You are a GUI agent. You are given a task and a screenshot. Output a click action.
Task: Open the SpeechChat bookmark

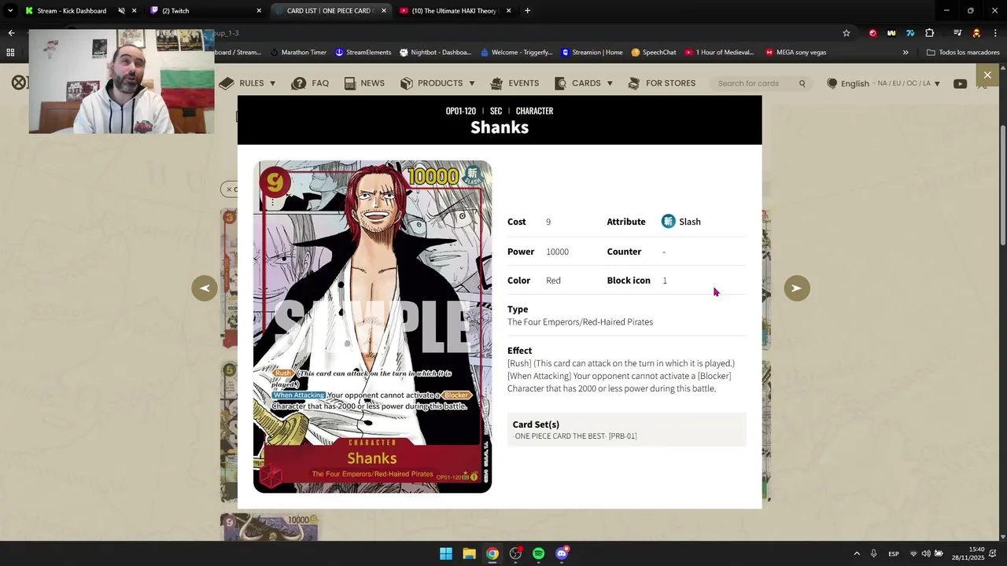click(x=654, y=53)
